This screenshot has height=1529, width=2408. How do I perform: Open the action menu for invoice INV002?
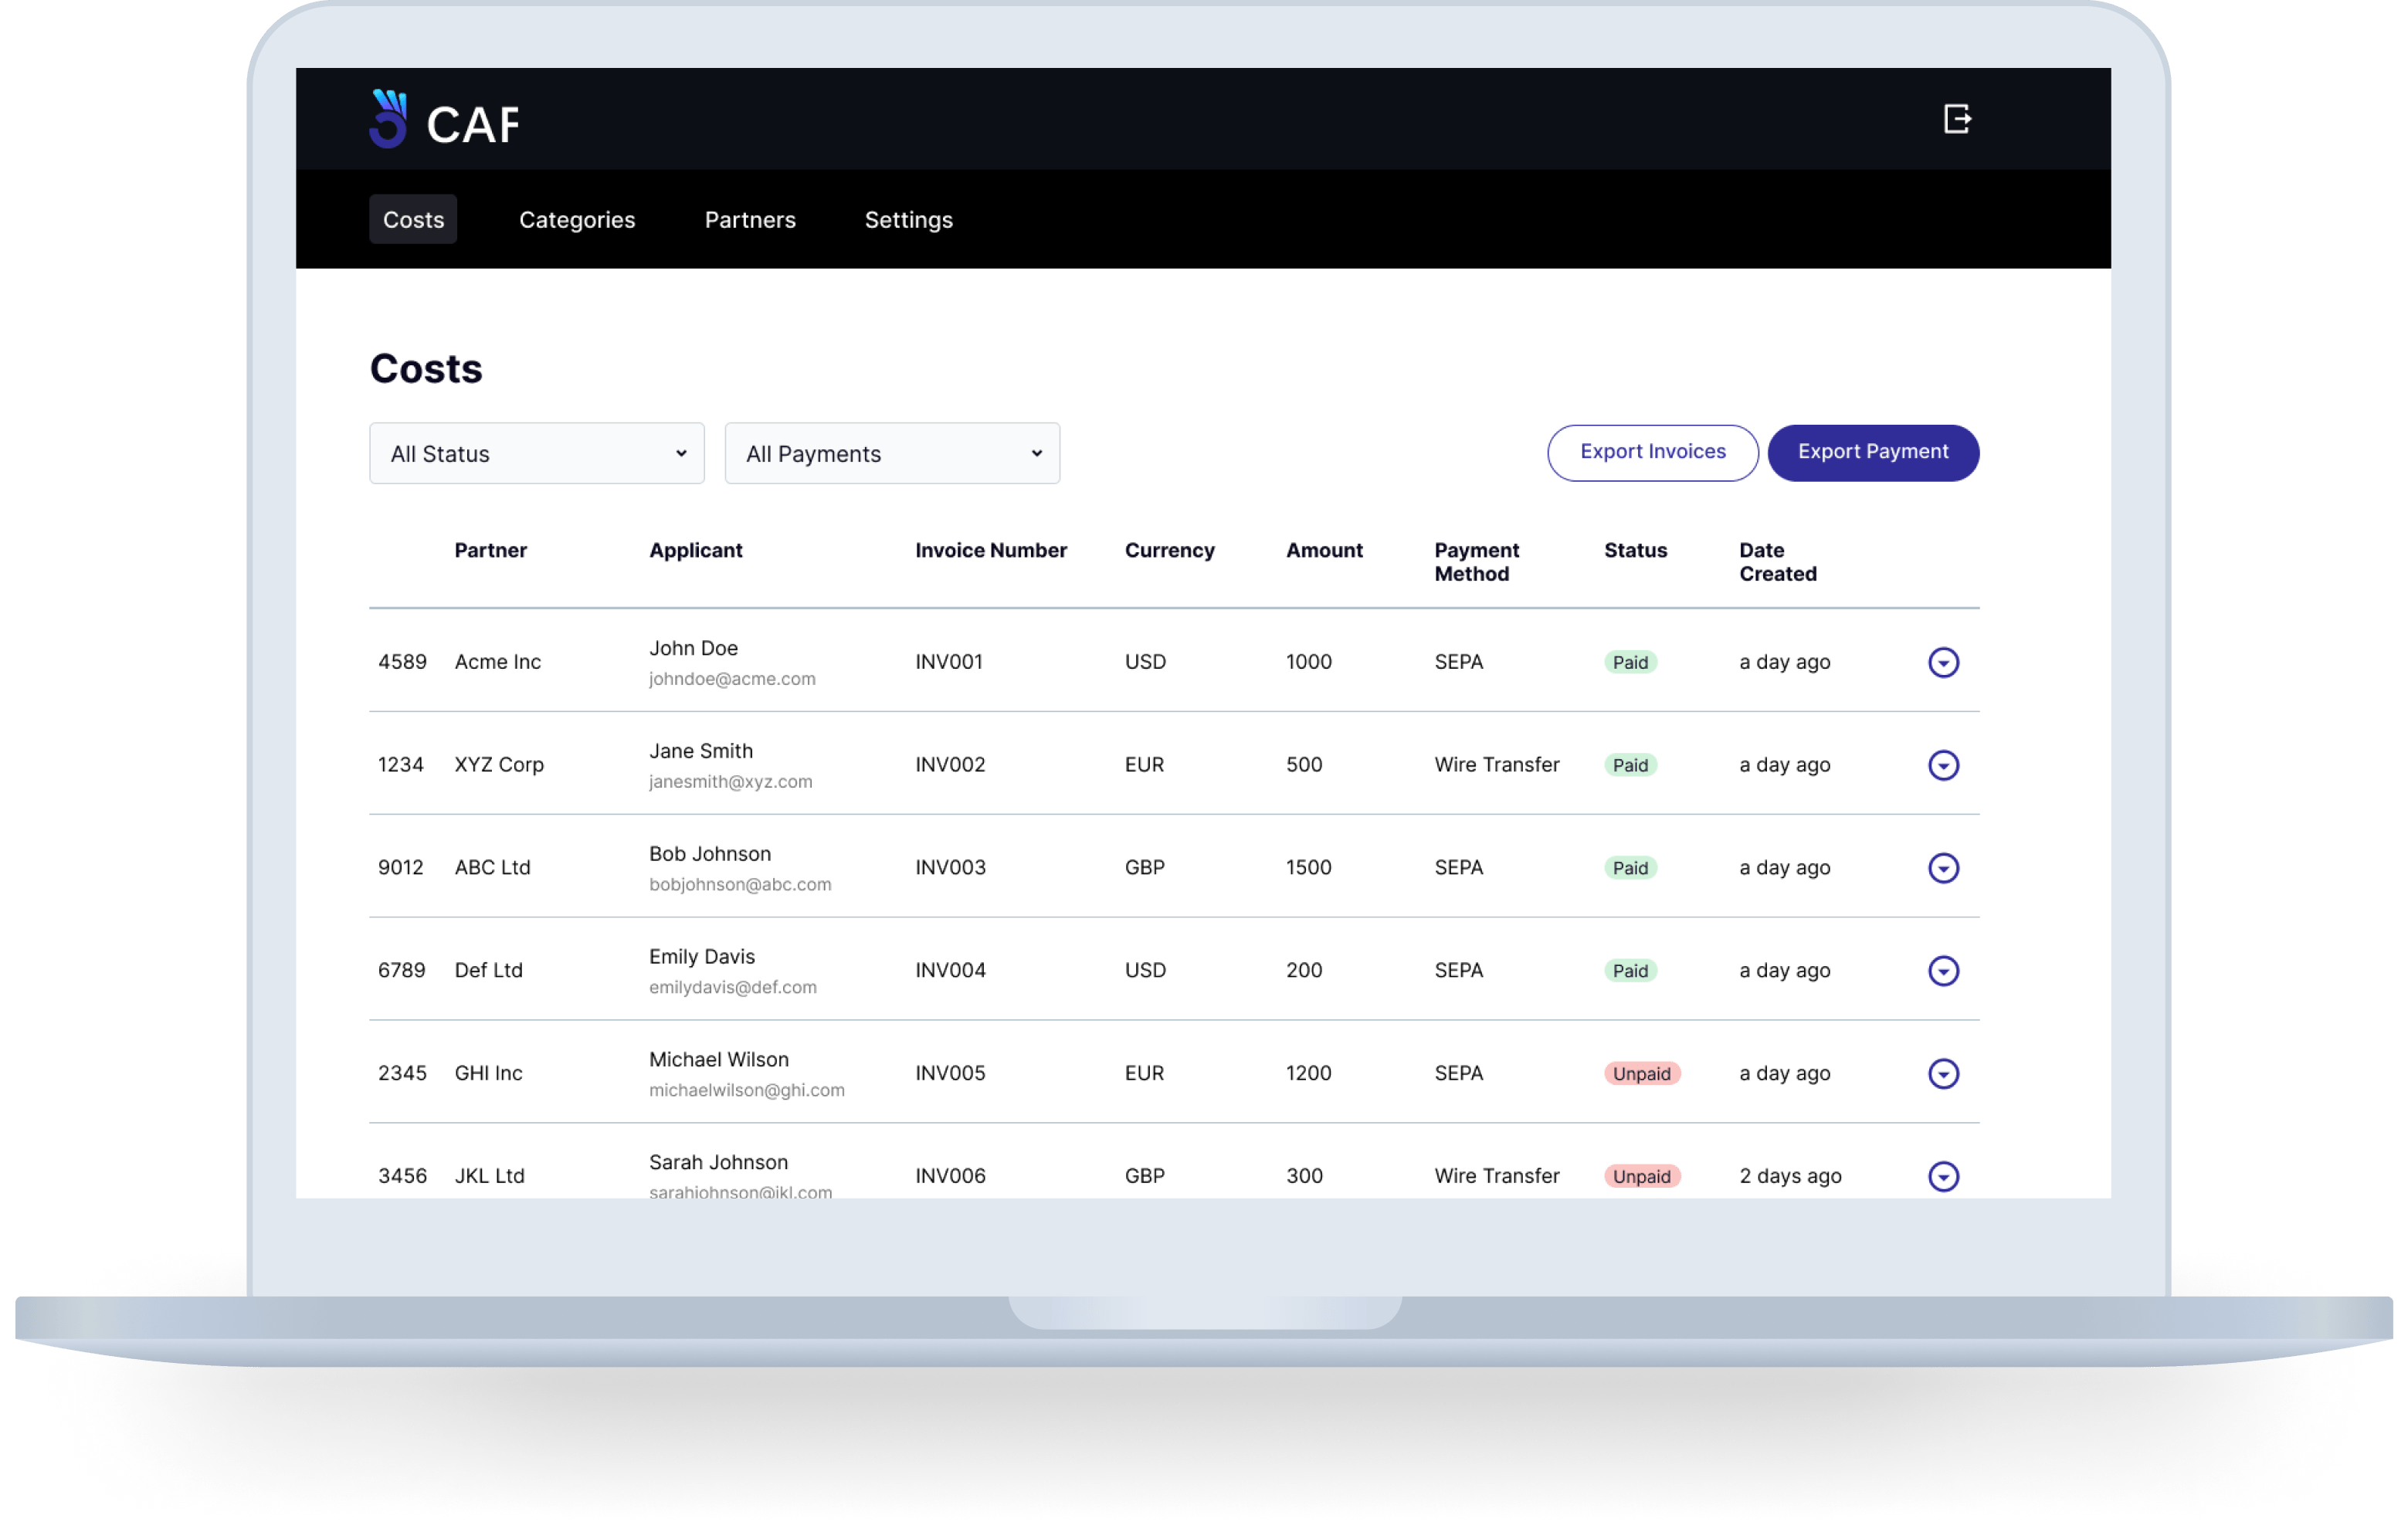(x=1943, y=765)
